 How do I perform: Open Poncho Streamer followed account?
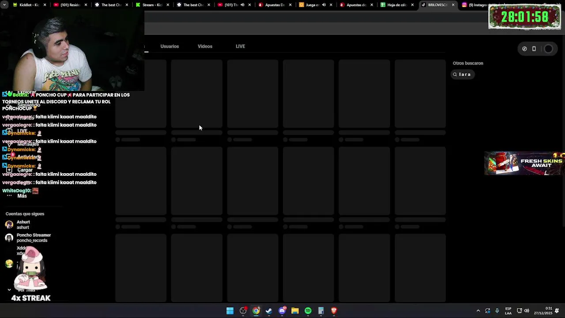(x=34, y=238)
